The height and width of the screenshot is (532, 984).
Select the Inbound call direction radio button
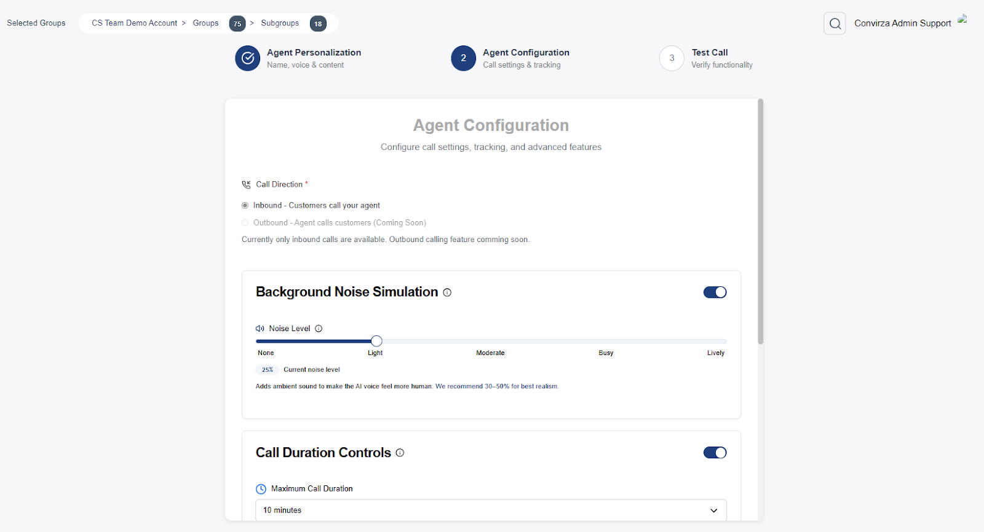coord(245,206)
